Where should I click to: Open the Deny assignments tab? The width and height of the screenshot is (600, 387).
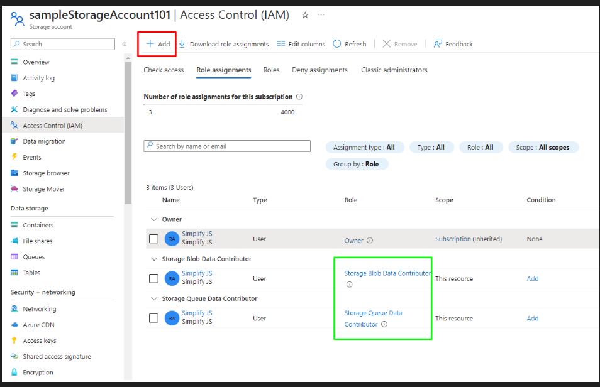pyautogui.click(x=319, y=70)
